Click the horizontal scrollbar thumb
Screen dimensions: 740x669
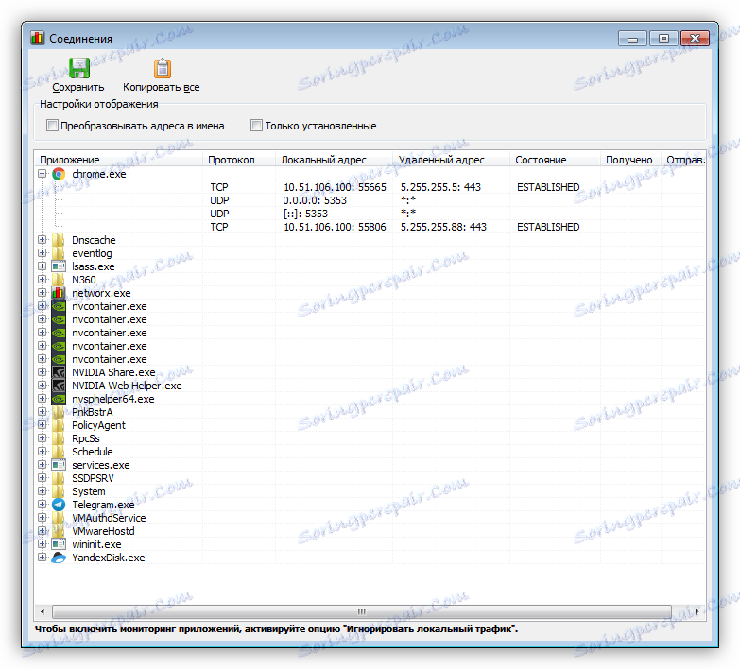pos(362,611)
